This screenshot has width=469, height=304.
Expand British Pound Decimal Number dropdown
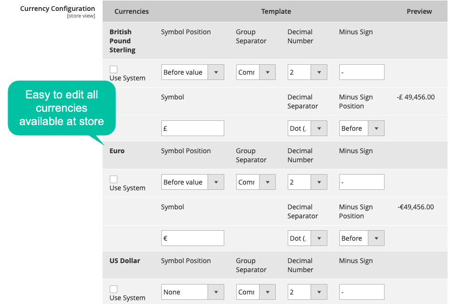click(x=307, y=72)
